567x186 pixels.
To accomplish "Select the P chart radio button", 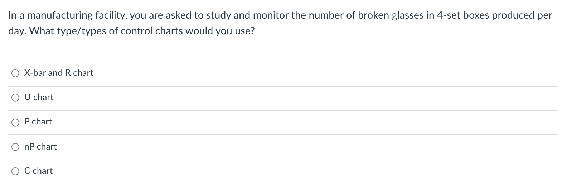I will pos(15,122).
